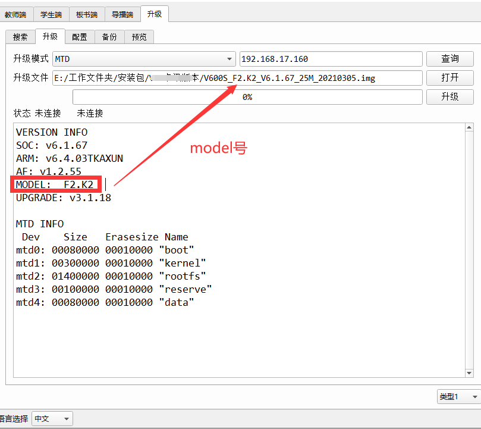The image size is (481, 429).
Task: Open the 搜索 sub-tab
Action: 20,37
